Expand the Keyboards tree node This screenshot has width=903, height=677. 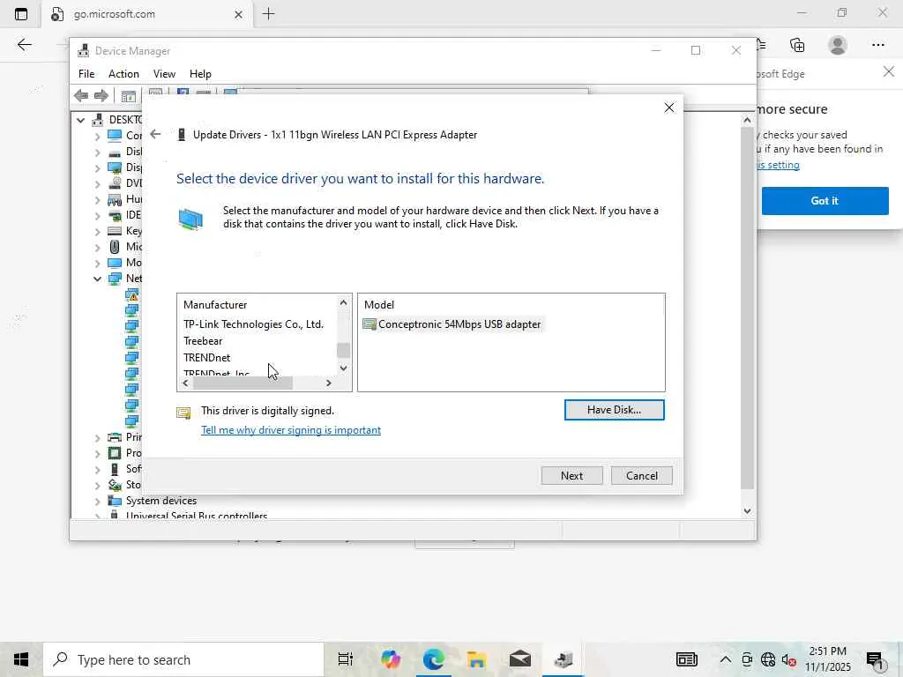coord(97,232)
